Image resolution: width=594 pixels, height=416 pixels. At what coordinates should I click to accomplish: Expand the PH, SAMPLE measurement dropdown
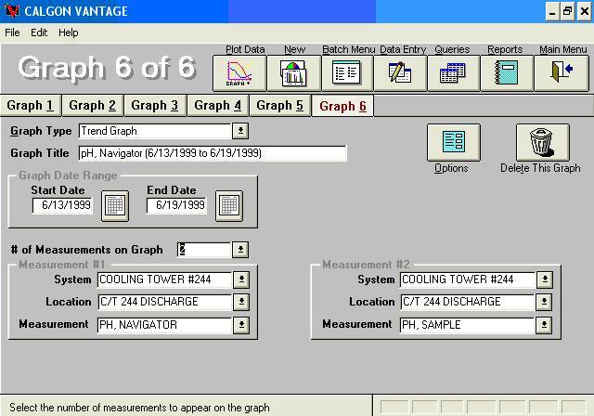(x=544, y=325)
